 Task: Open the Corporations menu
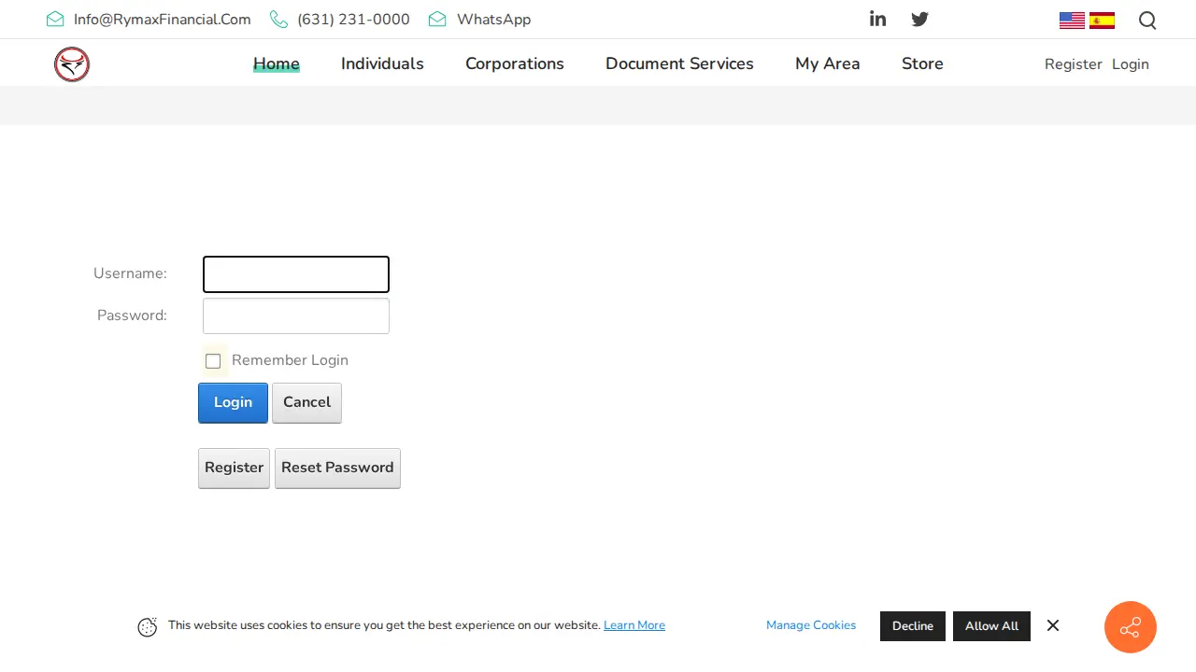point(515,63)
